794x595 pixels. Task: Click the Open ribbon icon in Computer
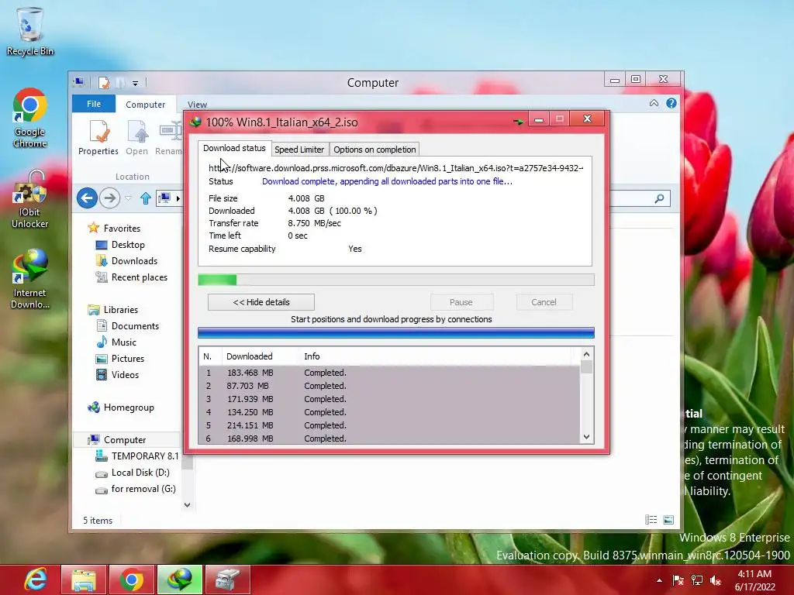coord(136,137)
